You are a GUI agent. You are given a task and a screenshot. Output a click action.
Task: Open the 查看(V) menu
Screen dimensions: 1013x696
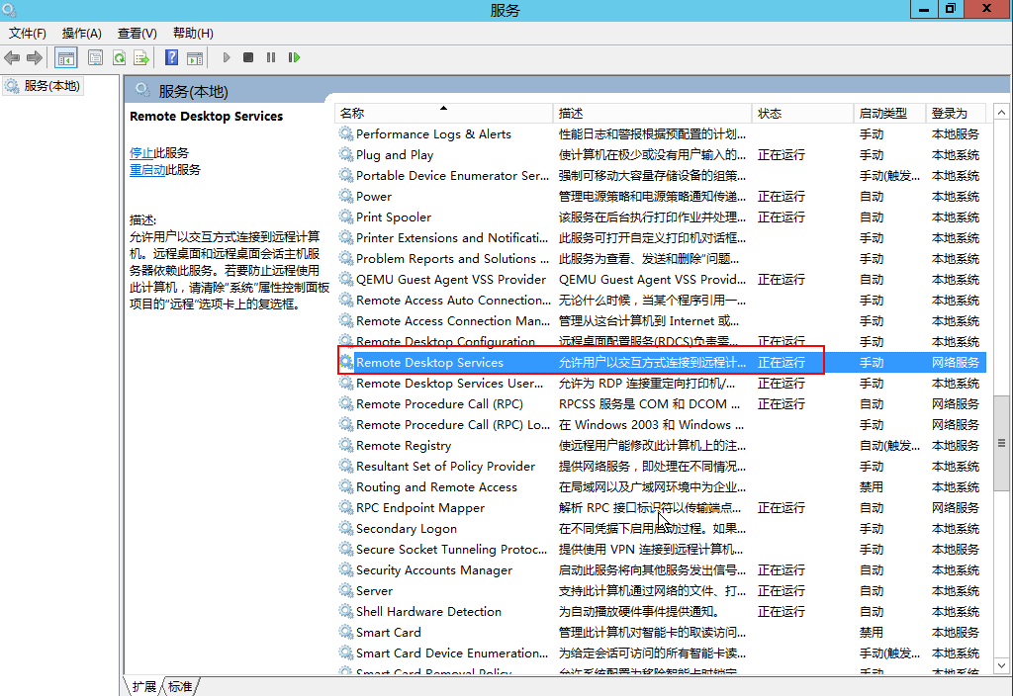click(137, 33)
